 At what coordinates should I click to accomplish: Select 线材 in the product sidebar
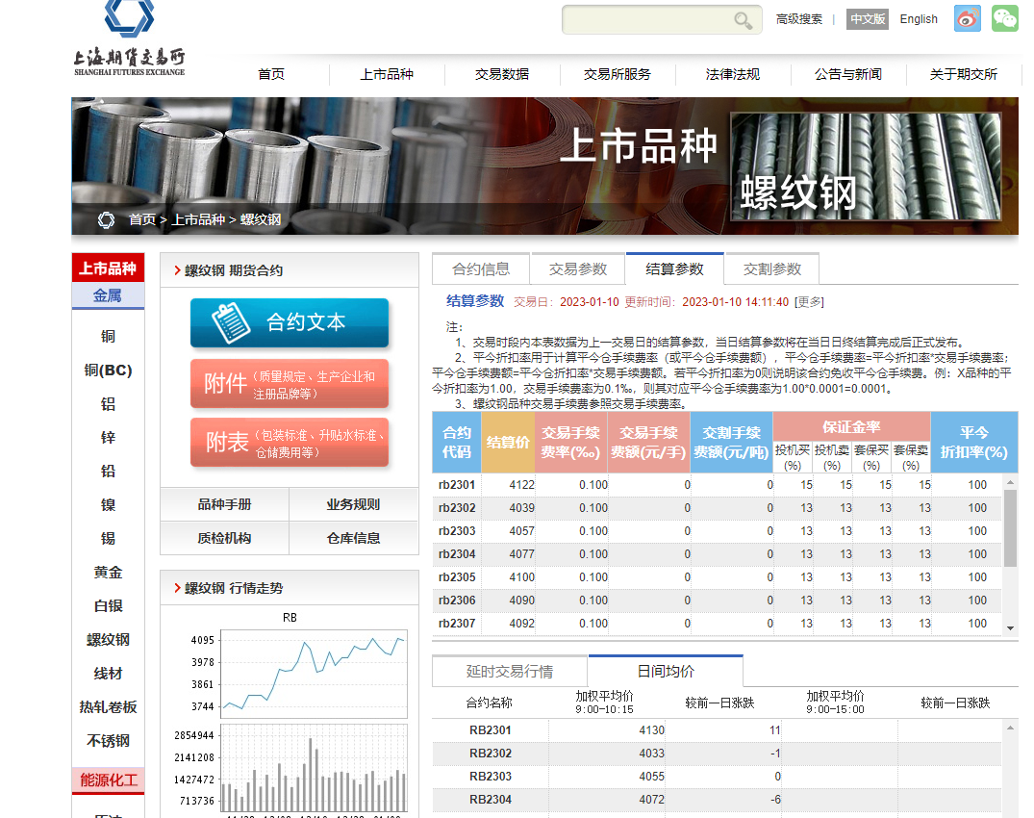pos(108,673)
